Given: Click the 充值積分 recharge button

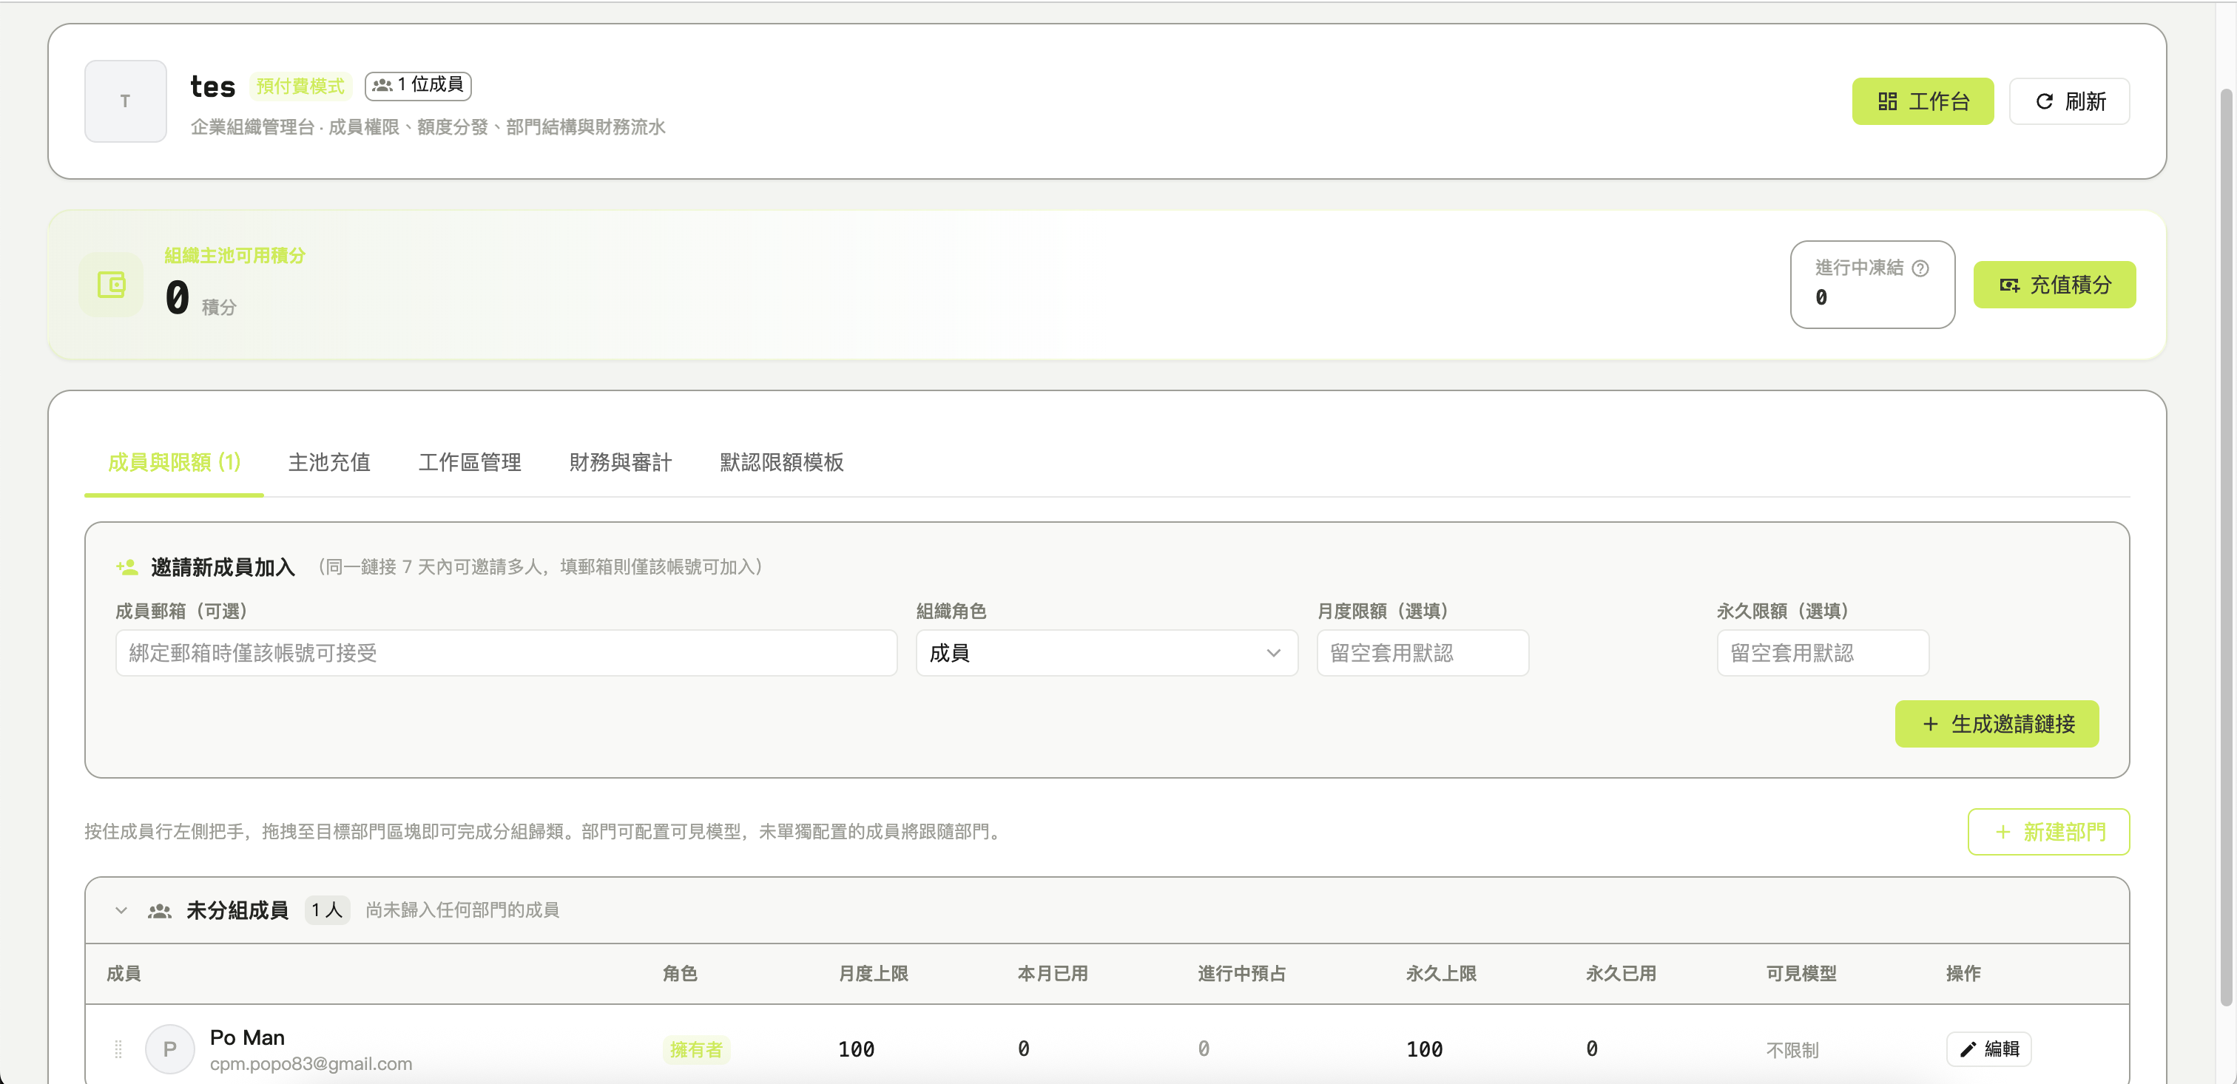Looking at the screenshot, I should click(x=2054, y=285).
